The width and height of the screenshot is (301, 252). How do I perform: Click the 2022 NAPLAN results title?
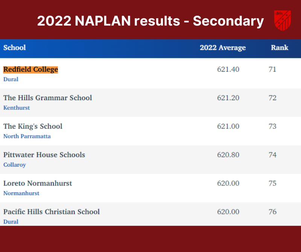(x=150, y=21)
